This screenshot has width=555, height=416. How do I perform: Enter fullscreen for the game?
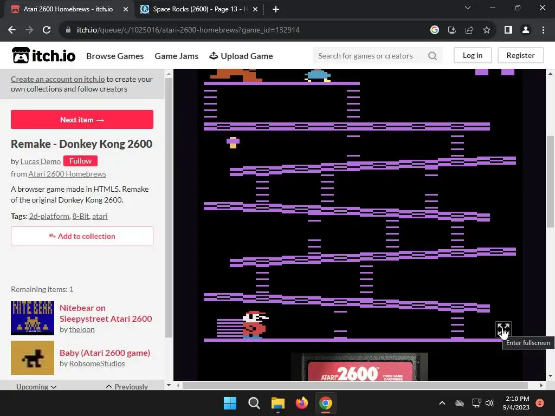503,329
